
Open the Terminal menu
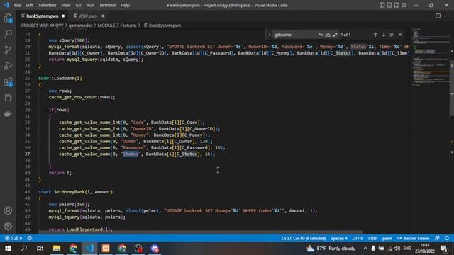coord(107,5)
